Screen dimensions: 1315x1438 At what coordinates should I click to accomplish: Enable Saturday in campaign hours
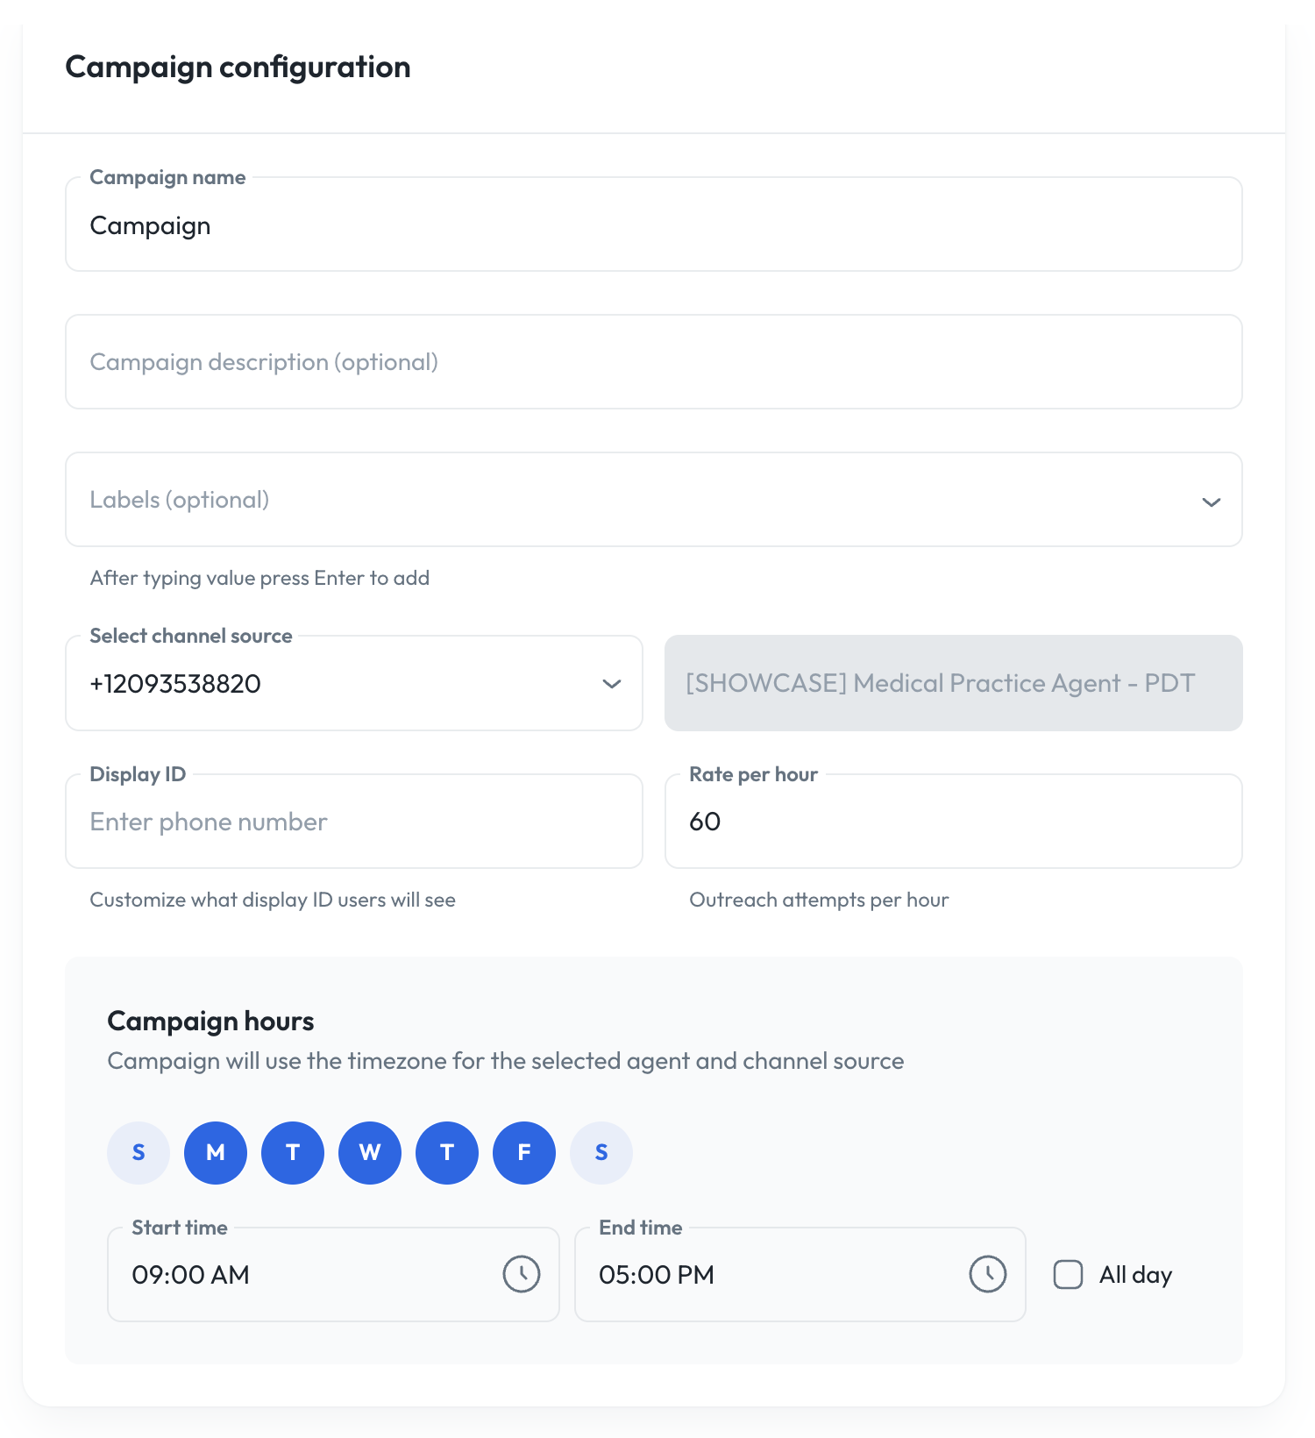pyautogui.click(x=601, y=1153)
